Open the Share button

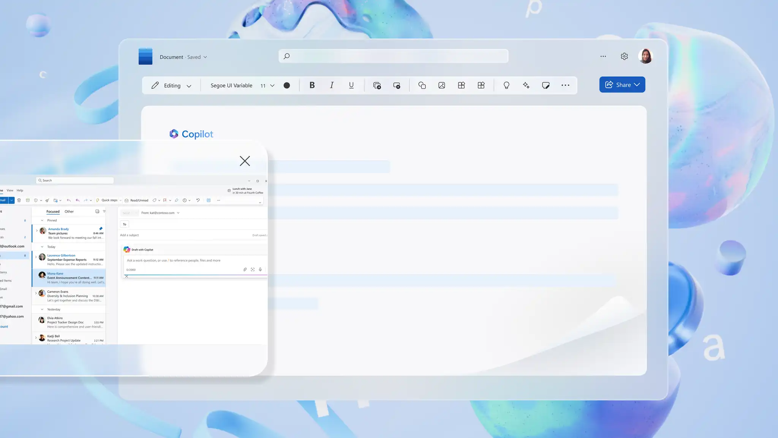click(622, 85)
